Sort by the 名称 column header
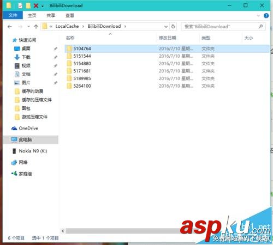Viewport: 273px width, 245px height. 70,38
